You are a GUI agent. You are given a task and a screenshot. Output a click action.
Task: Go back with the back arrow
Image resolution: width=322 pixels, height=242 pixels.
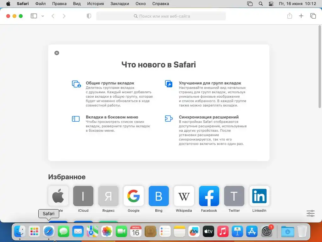[x=53, y=16]
